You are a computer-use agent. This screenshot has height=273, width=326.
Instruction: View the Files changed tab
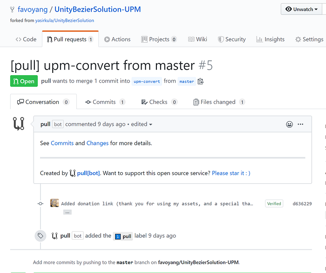coord(219,102)
